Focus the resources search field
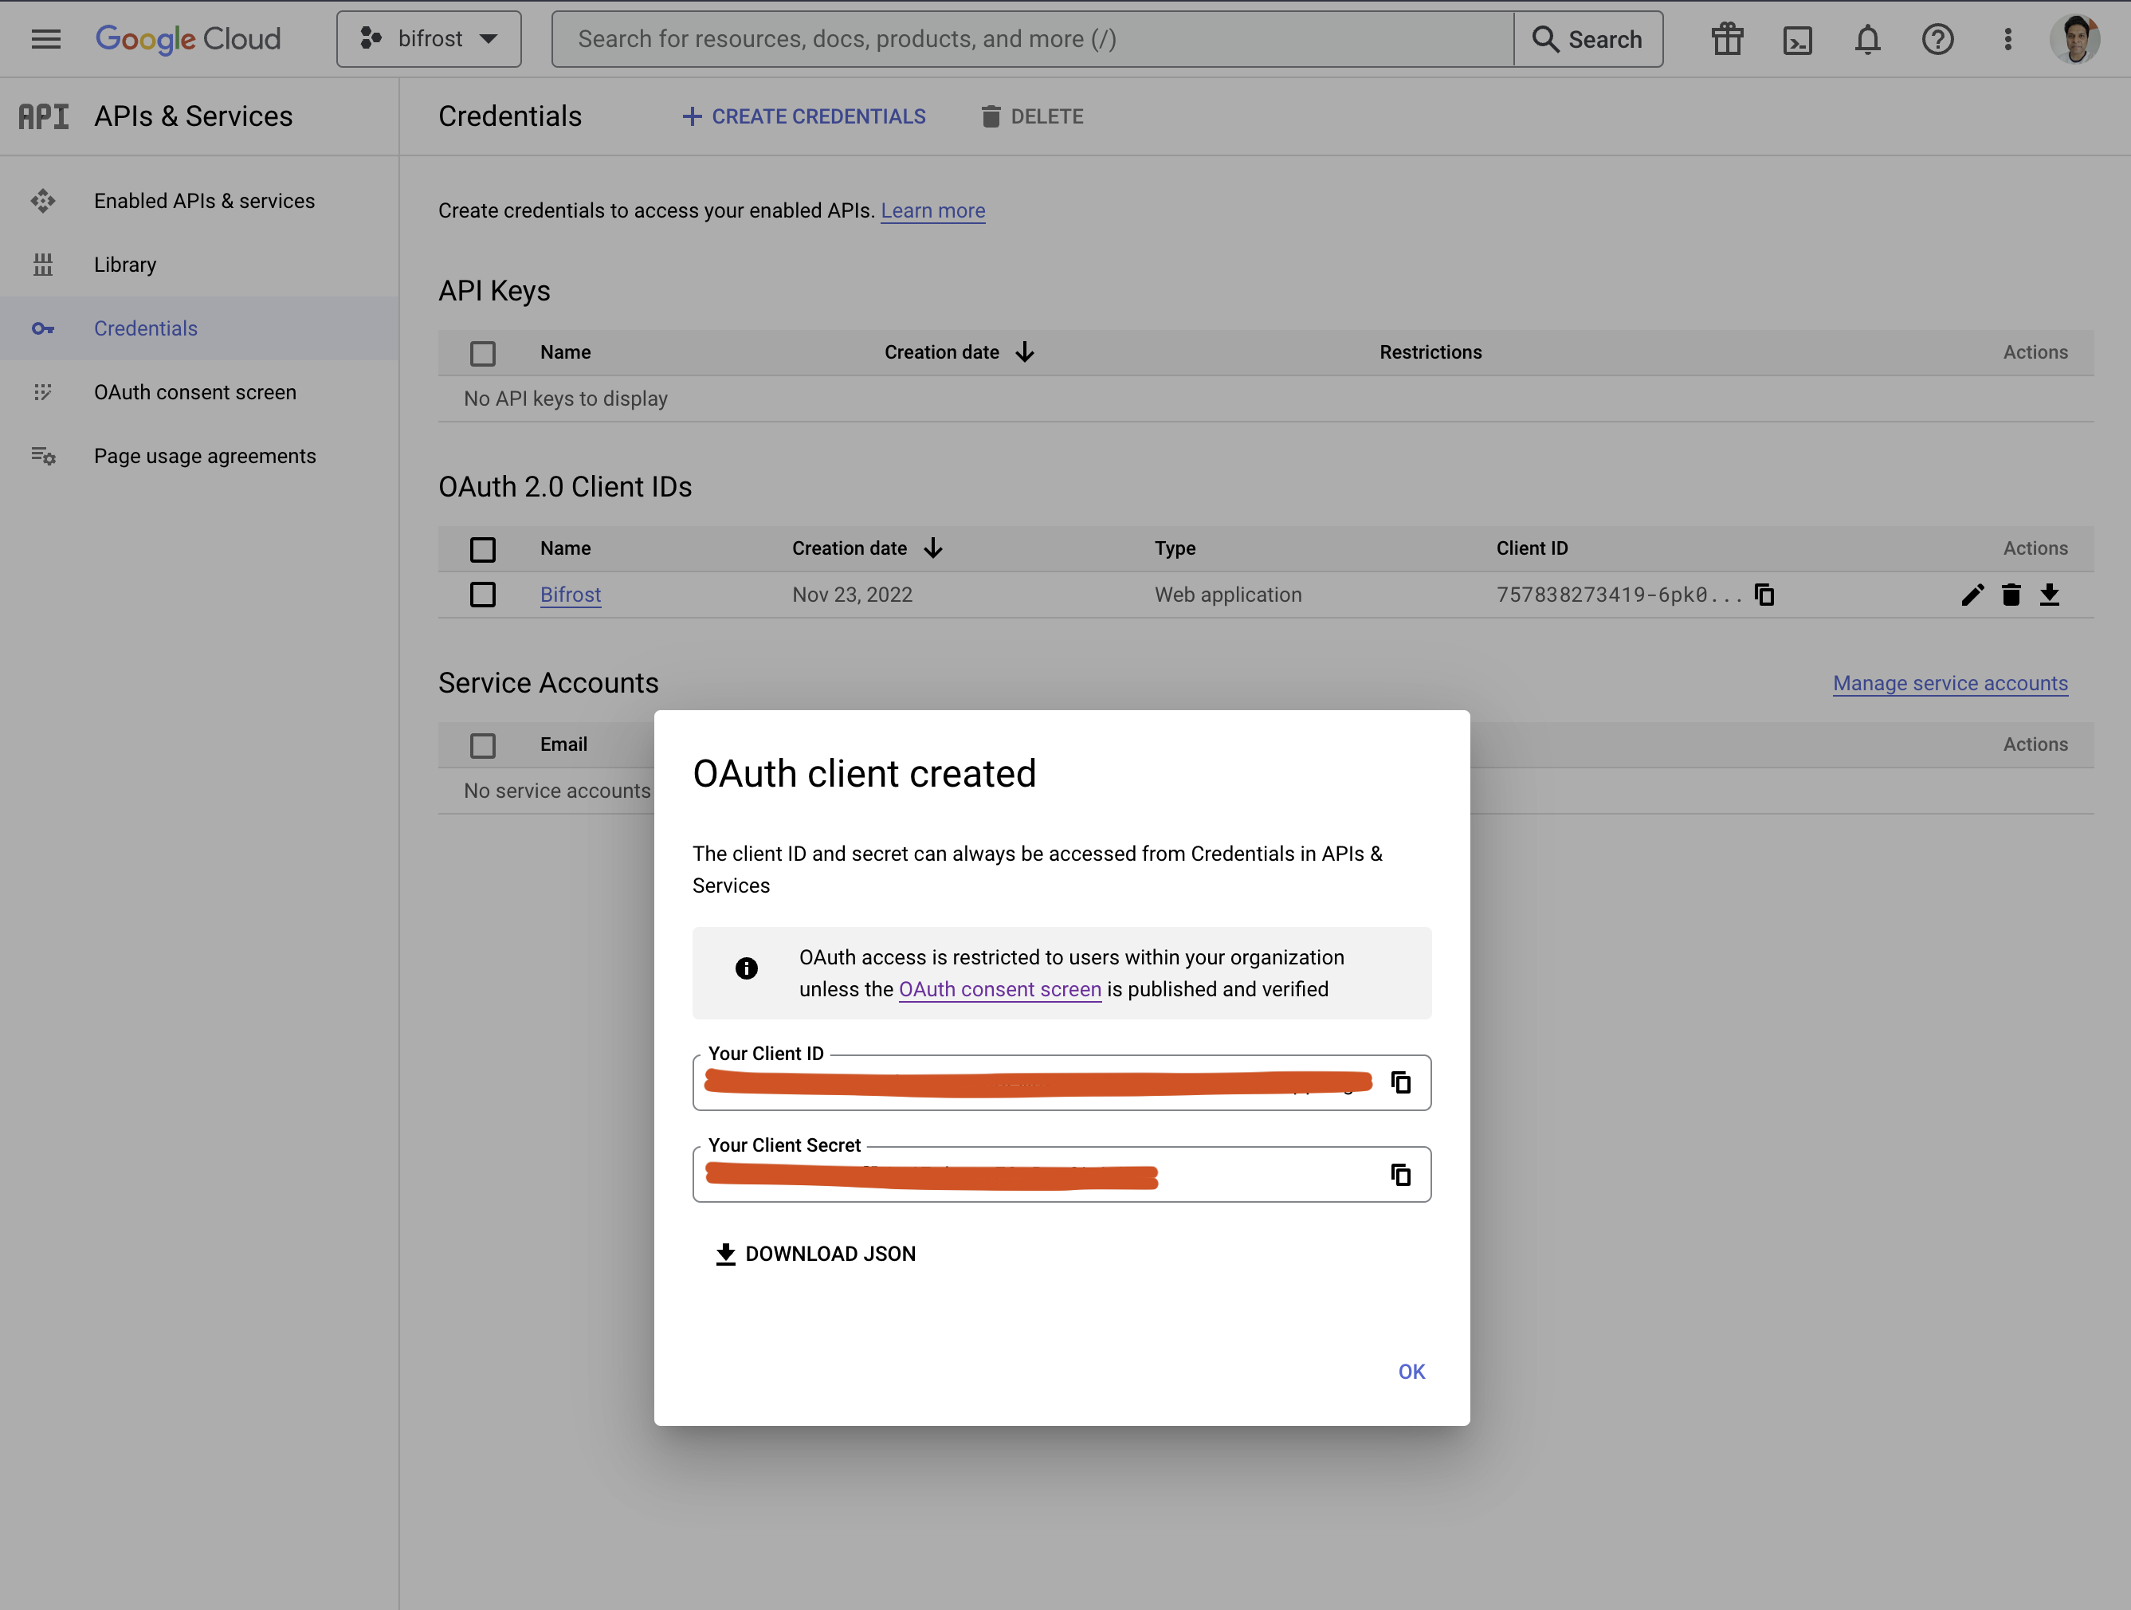 (1030, 40)
